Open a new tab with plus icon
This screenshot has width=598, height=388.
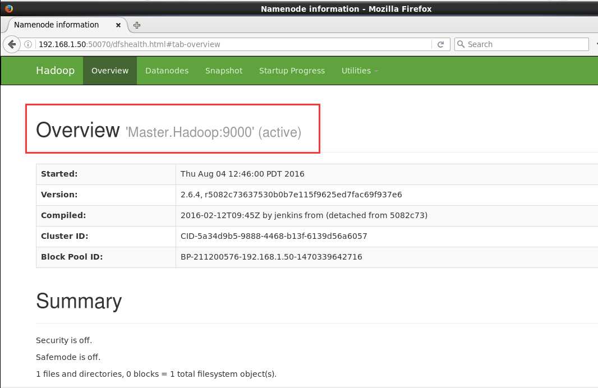tap(137, 25)
